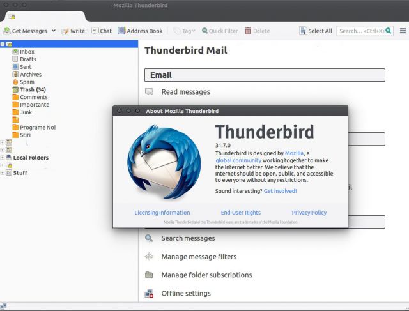Open the Privacy Policy link
The width and height of the screenshot is (409, 311).
point(309,213)
